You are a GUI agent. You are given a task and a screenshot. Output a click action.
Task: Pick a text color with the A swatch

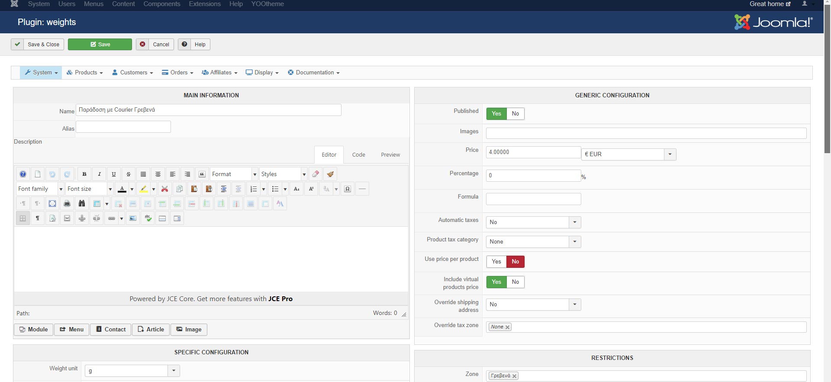point(122,189)
